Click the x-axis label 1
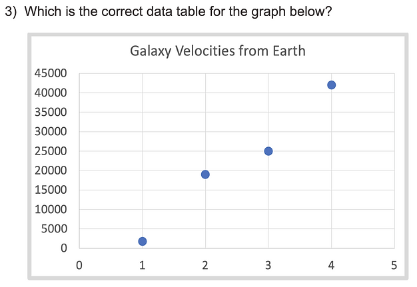The width and height of the screenshot is (417, 287). point(142,266)
